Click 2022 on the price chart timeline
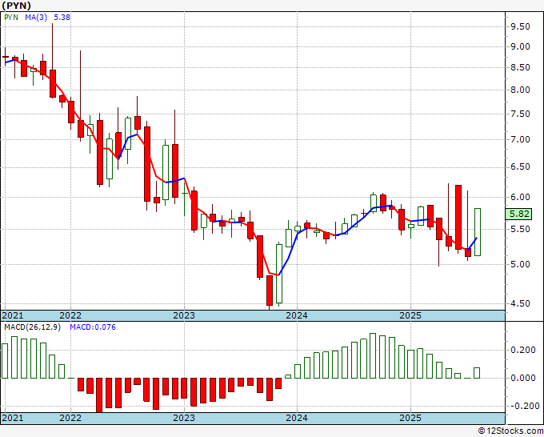Image resolution: width=544 pixels, height=437 pixels. 70,315
